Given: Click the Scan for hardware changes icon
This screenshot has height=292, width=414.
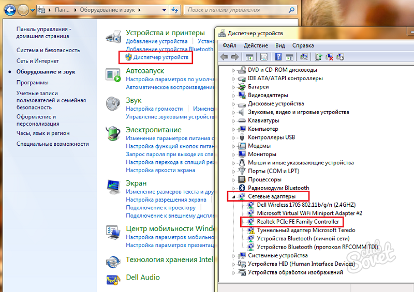Looking at the screenshot, I should tap(304, 57).
